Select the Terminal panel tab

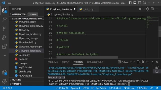pos(78,62)
